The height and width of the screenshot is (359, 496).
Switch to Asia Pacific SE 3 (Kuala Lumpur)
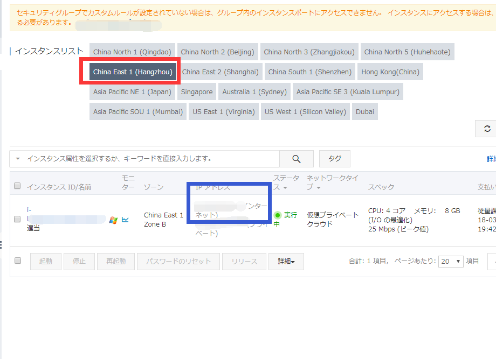(348, 92)
